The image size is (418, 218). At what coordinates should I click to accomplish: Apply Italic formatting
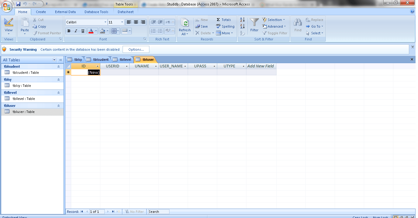pyautogui.click(x=76, y=31)
